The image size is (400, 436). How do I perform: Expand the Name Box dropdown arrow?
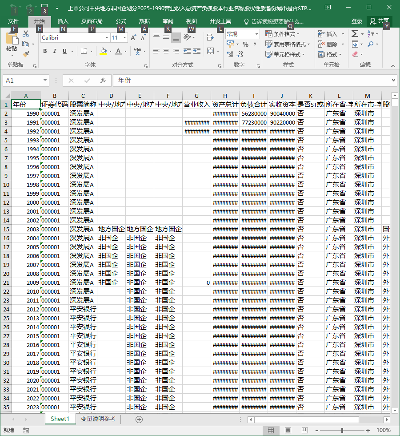coord(45,81)
